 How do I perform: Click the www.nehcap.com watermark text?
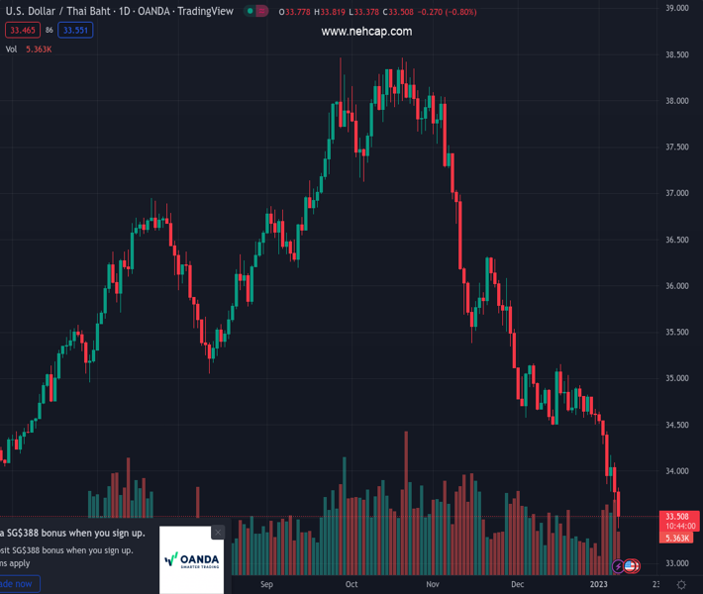click(366, 32)
